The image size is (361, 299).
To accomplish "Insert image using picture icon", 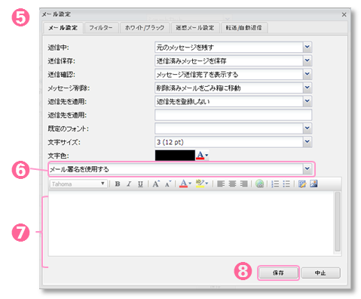I will tap(314, 183).
